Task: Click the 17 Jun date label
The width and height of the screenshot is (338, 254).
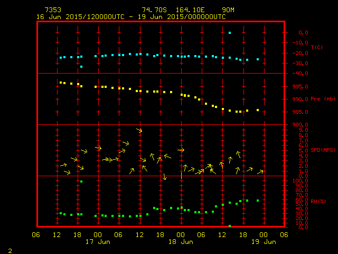Action: [x=98, y=242]
